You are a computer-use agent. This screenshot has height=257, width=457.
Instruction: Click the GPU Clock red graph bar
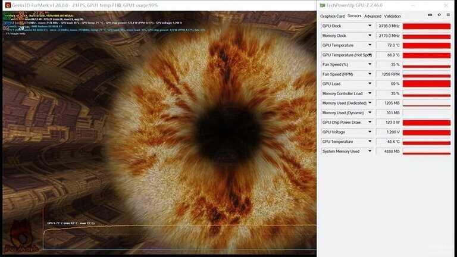427,26
